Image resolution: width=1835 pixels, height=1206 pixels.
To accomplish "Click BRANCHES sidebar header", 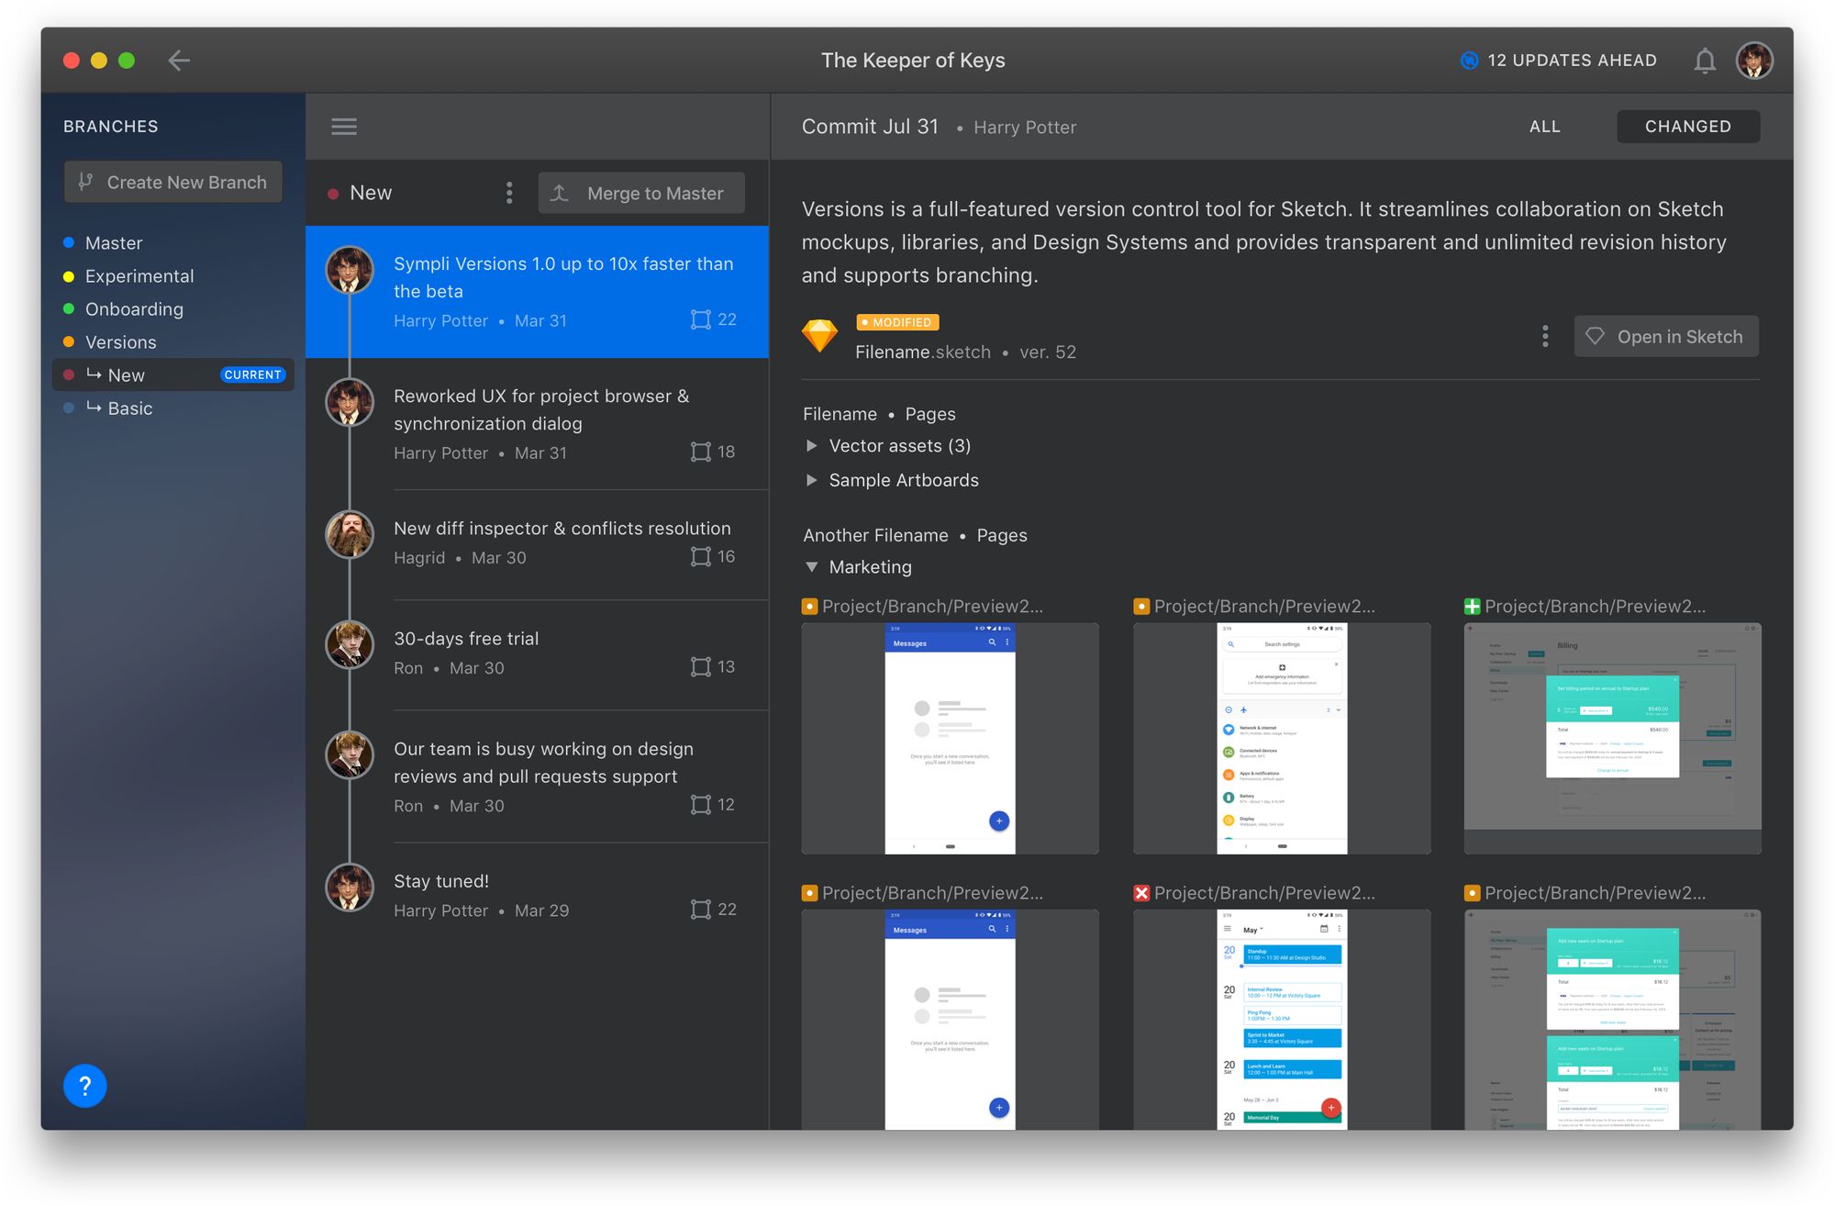I will tap(111, 127).
